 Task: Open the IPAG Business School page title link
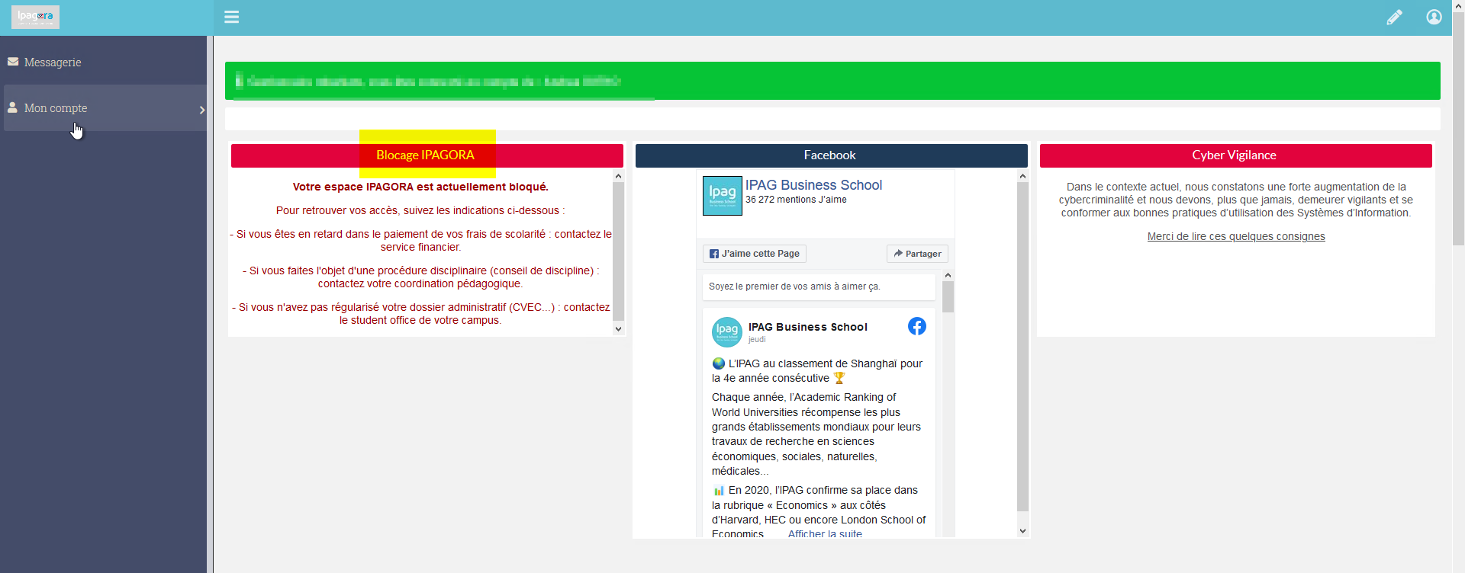click(813, 184)
